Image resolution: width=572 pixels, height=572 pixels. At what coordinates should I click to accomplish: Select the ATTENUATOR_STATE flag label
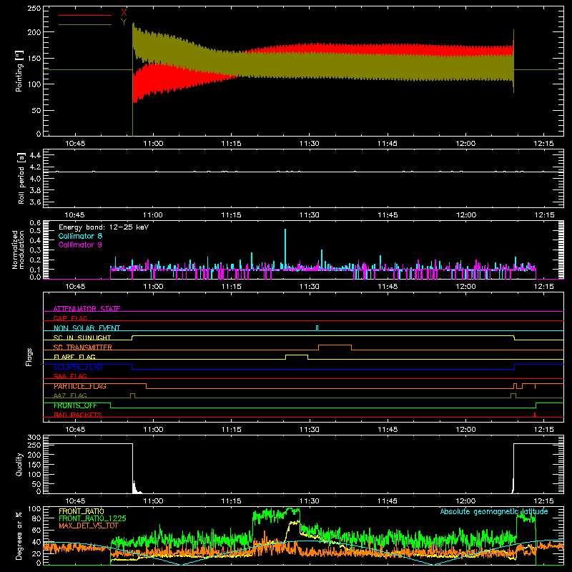point(87,309)
